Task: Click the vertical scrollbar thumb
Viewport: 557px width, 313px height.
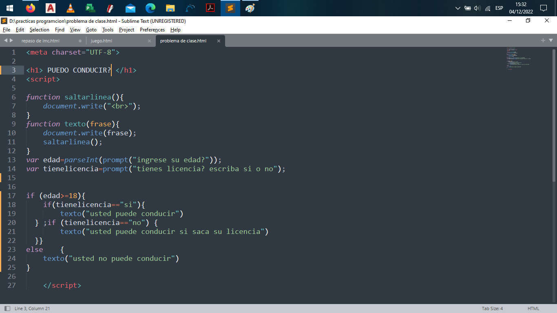Action: [554, 116]
